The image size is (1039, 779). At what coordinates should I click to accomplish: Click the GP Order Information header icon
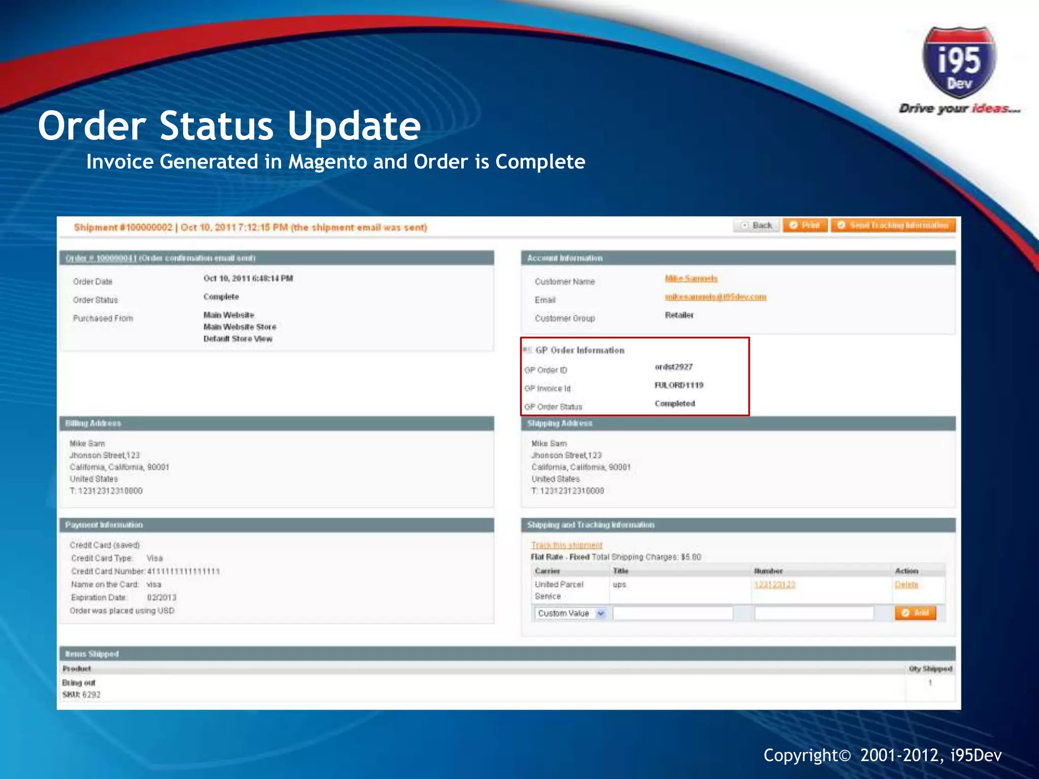pos(528,350)
